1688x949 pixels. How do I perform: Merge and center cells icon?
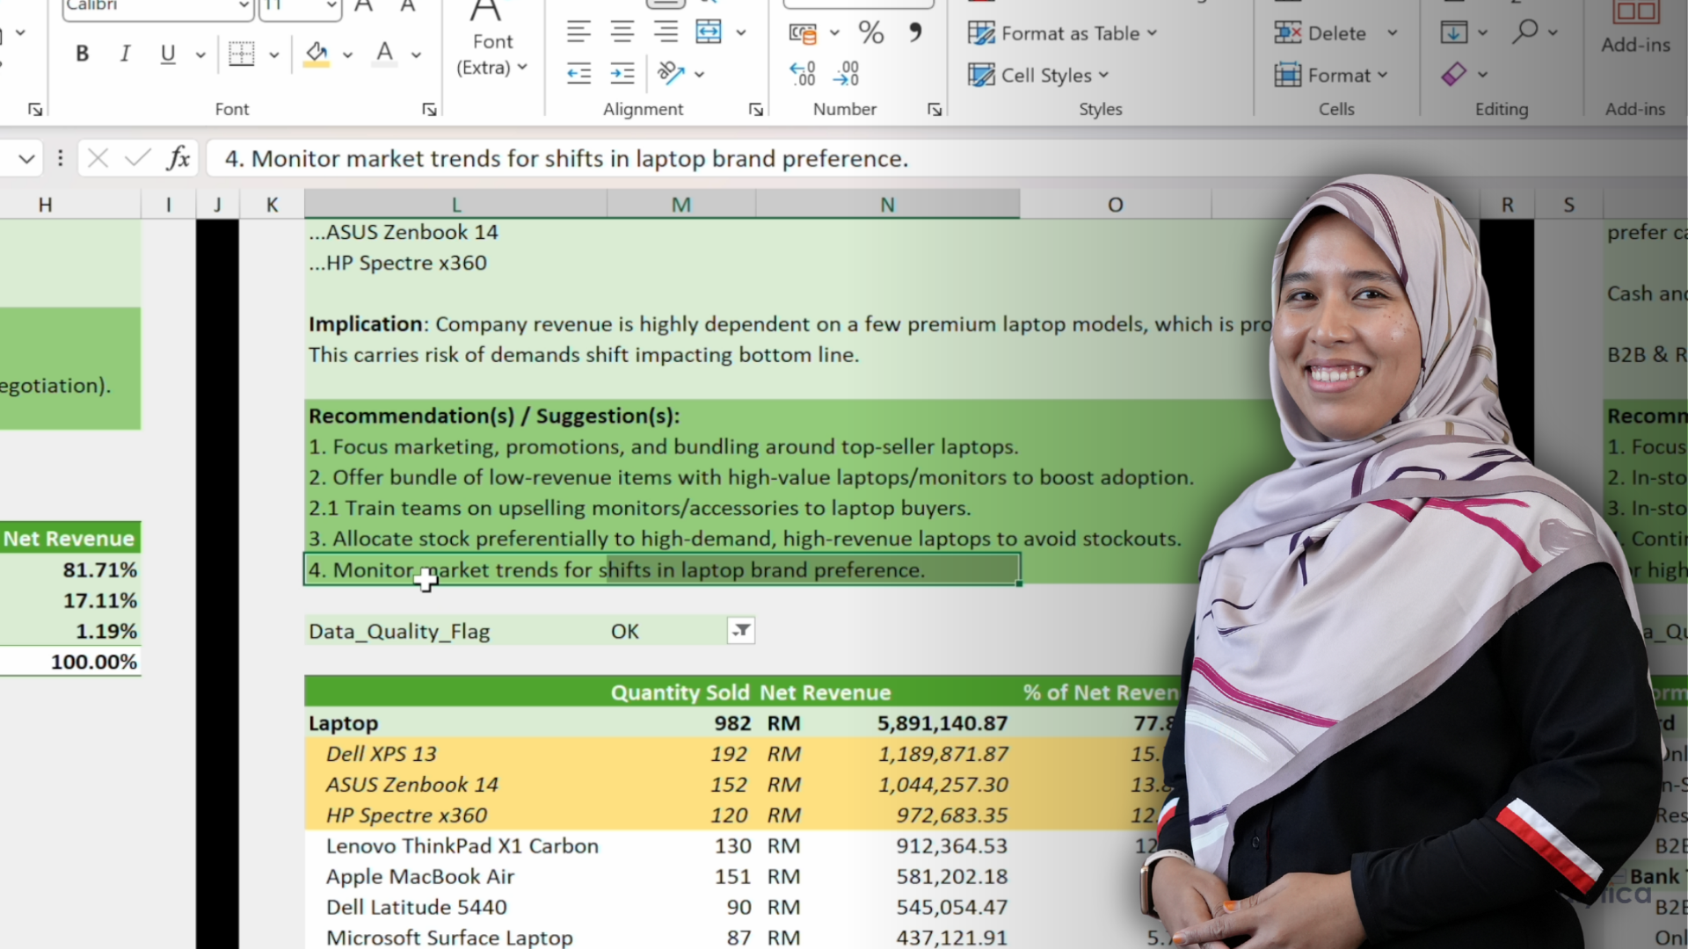pos(709,33)
